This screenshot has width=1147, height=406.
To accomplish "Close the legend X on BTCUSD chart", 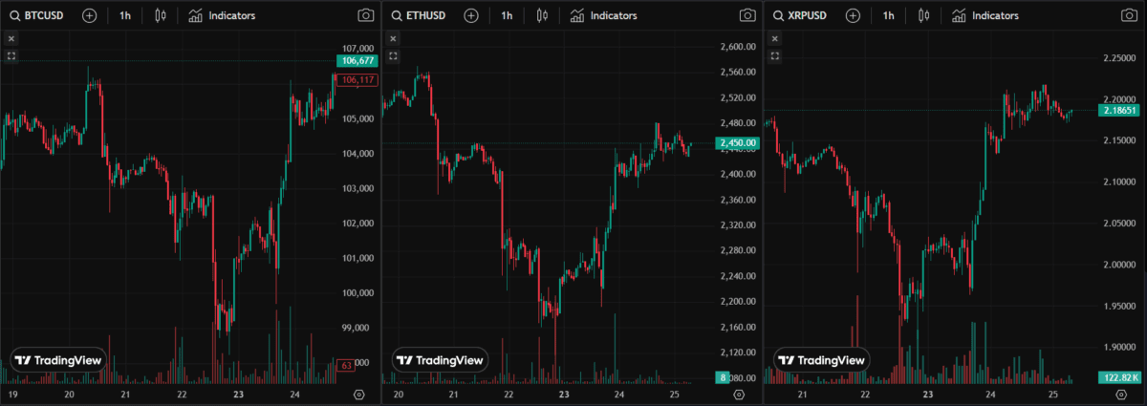I will pyautogui.click(x=11, y=38).
